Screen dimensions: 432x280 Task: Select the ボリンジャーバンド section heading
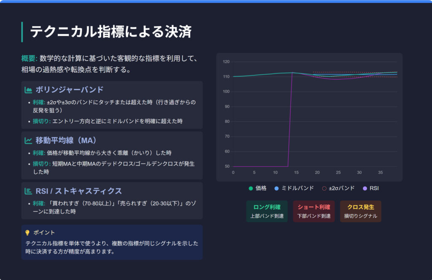[x=70, y=90]
